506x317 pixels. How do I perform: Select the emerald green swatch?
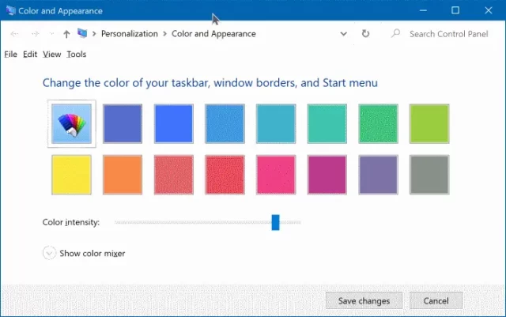378,123
